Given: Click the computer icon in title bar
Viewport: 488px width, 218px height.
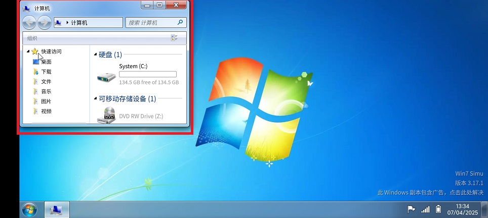Looking at the screenshot, I should 26,9.
